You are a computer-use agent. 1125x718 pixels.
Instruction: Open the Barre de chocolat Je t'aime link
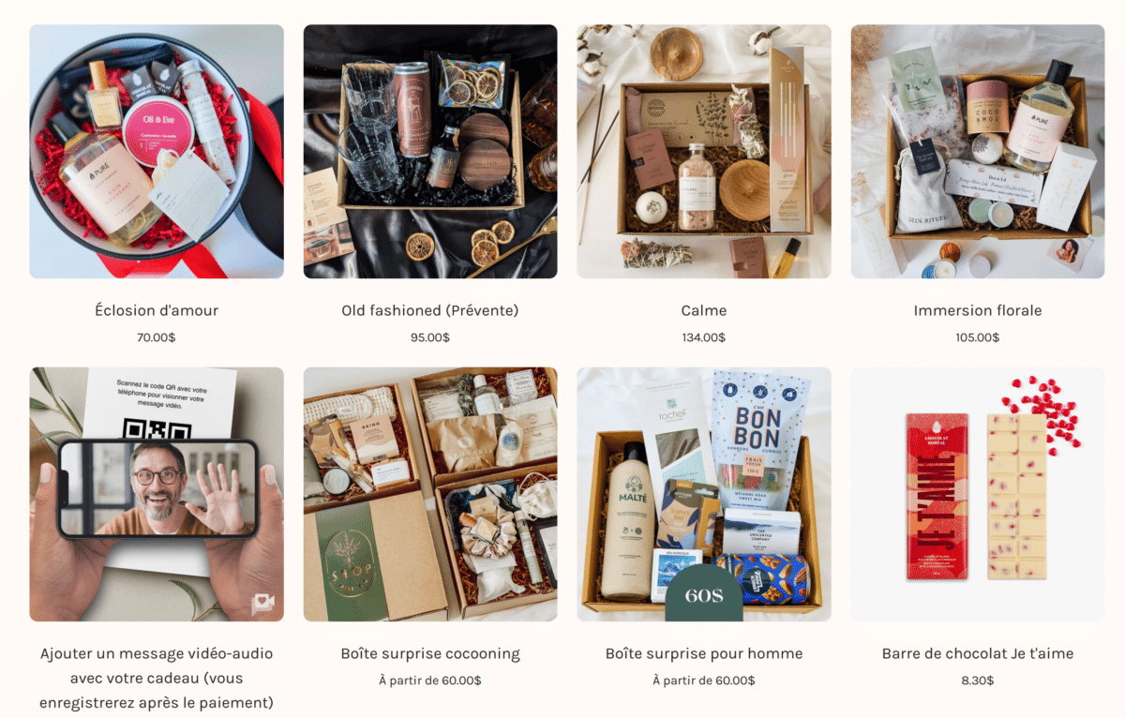[x=978, y=653]
